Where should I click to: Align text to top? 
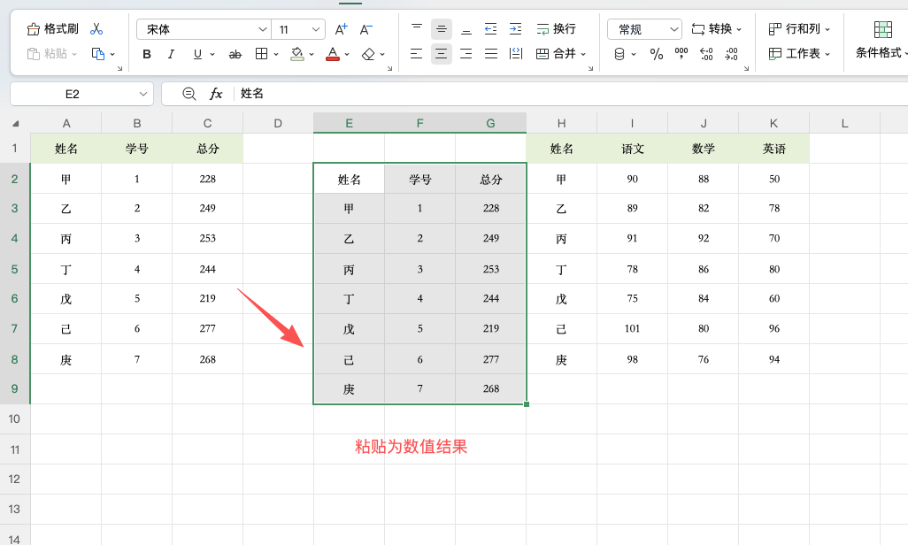pos(416,28)
